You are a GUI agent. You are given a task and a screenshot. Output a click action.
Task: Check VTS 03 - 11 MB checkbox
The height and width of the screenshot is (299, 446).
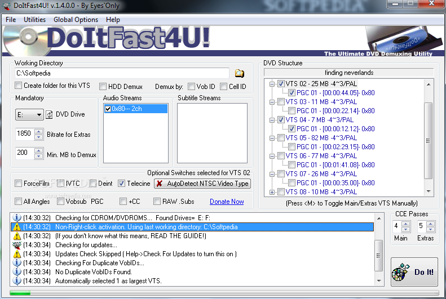coord(281,102)
